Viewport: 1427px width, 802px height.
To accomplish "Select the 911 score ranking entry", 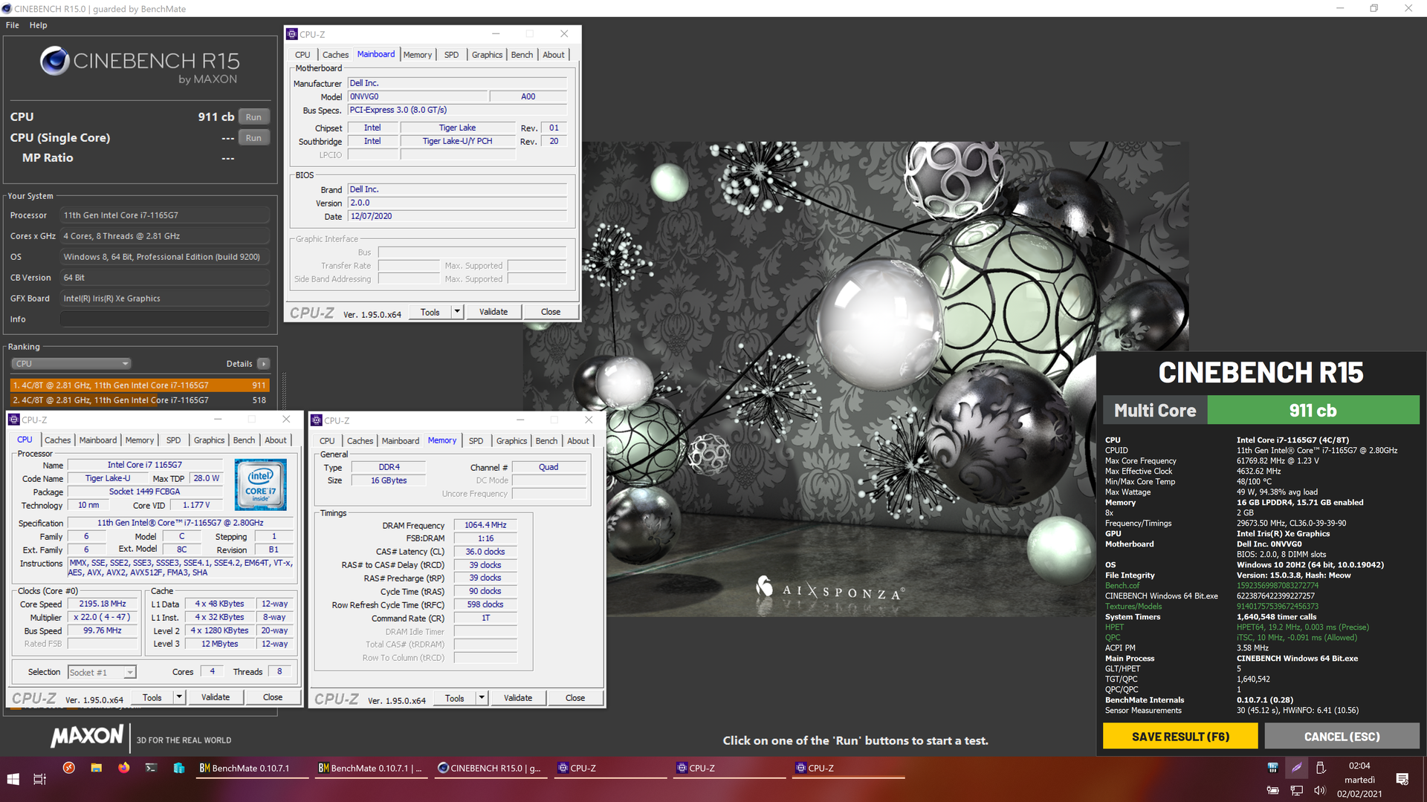I will click(x=139, y=385).
